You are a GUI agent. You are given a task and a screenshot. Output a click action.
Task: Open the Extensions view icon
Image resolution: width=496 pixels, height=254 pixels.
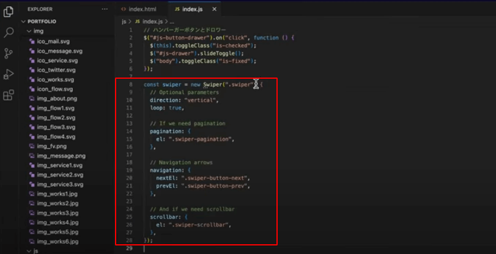9,95
